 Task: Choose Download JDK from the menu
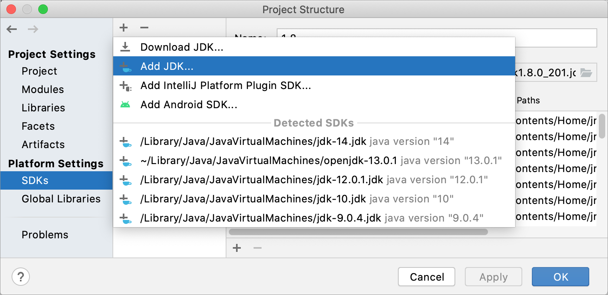[x=182, y=47]
